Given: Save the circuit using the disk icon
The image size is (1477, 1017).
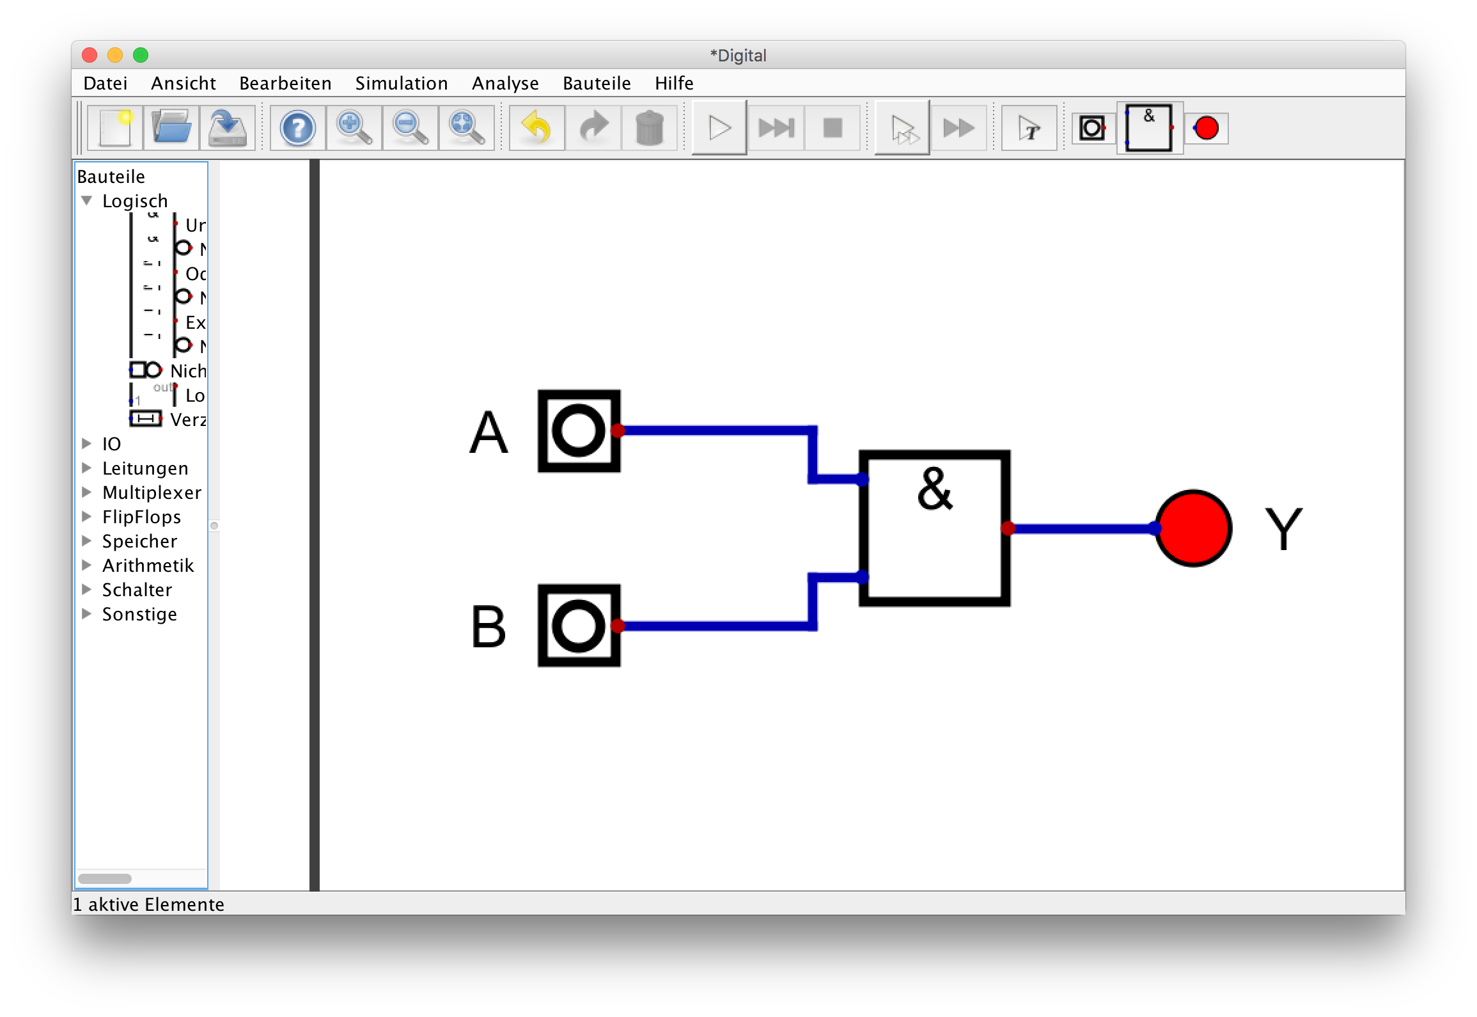Looking at the screenshot, I should [228, 128].
